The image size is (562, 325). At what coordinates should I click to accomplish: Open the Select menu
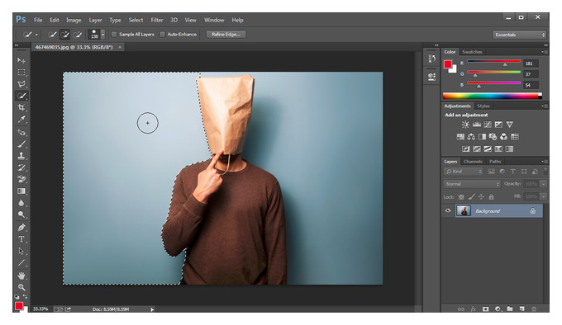pyautogui.click(x=136, y=20)
